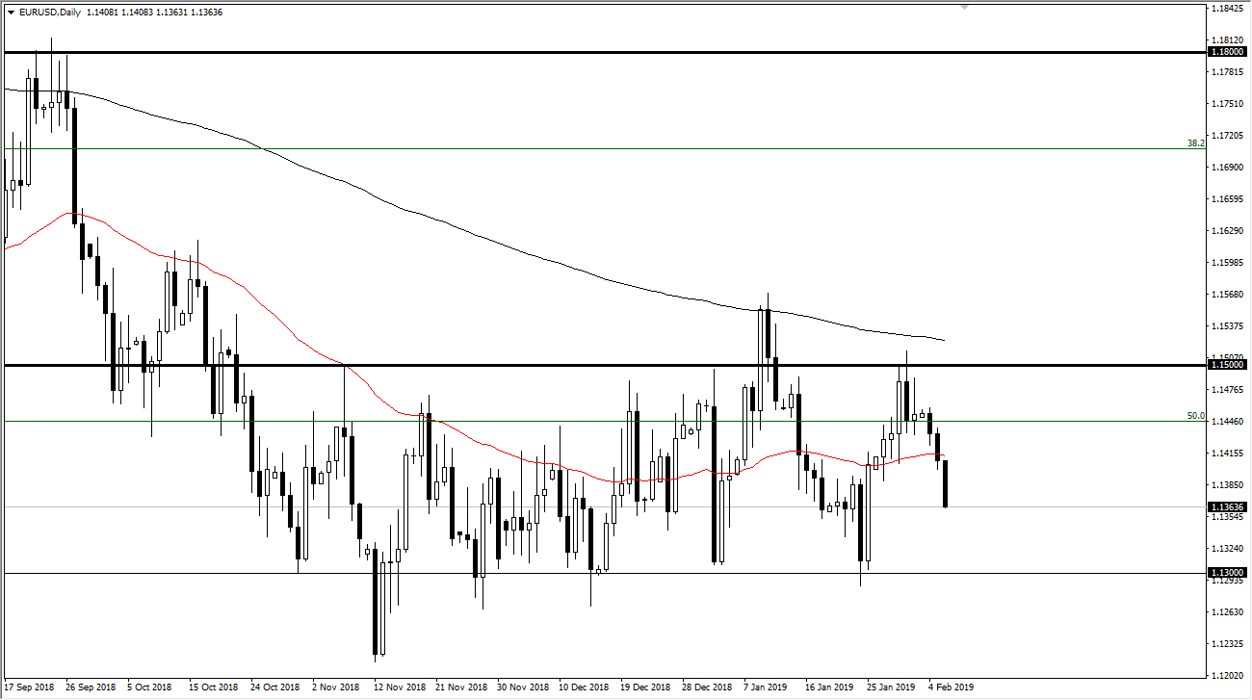The image size is (1252, 700).
Task: Click the 4 Feb 2019 date axis label
Action: coord(950,687)
